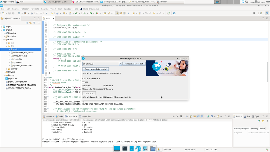Open the ST-LINK/V2 device dropdown
Screen dimensions: 270x152
click(x=120, y=64)
